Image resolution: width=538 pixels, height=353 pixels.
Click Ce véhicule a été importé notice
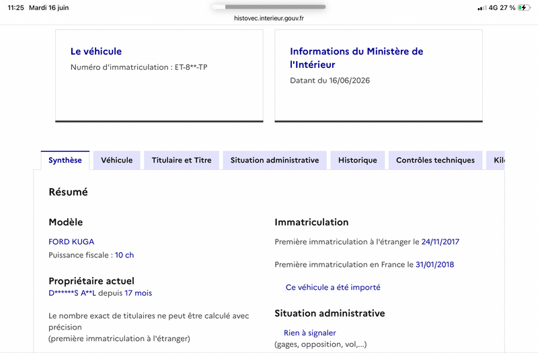333,287
